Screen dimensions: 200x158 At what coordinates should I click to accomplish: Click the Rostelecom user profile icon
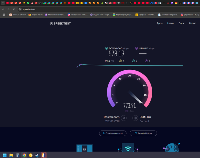(x=124, y=118)
